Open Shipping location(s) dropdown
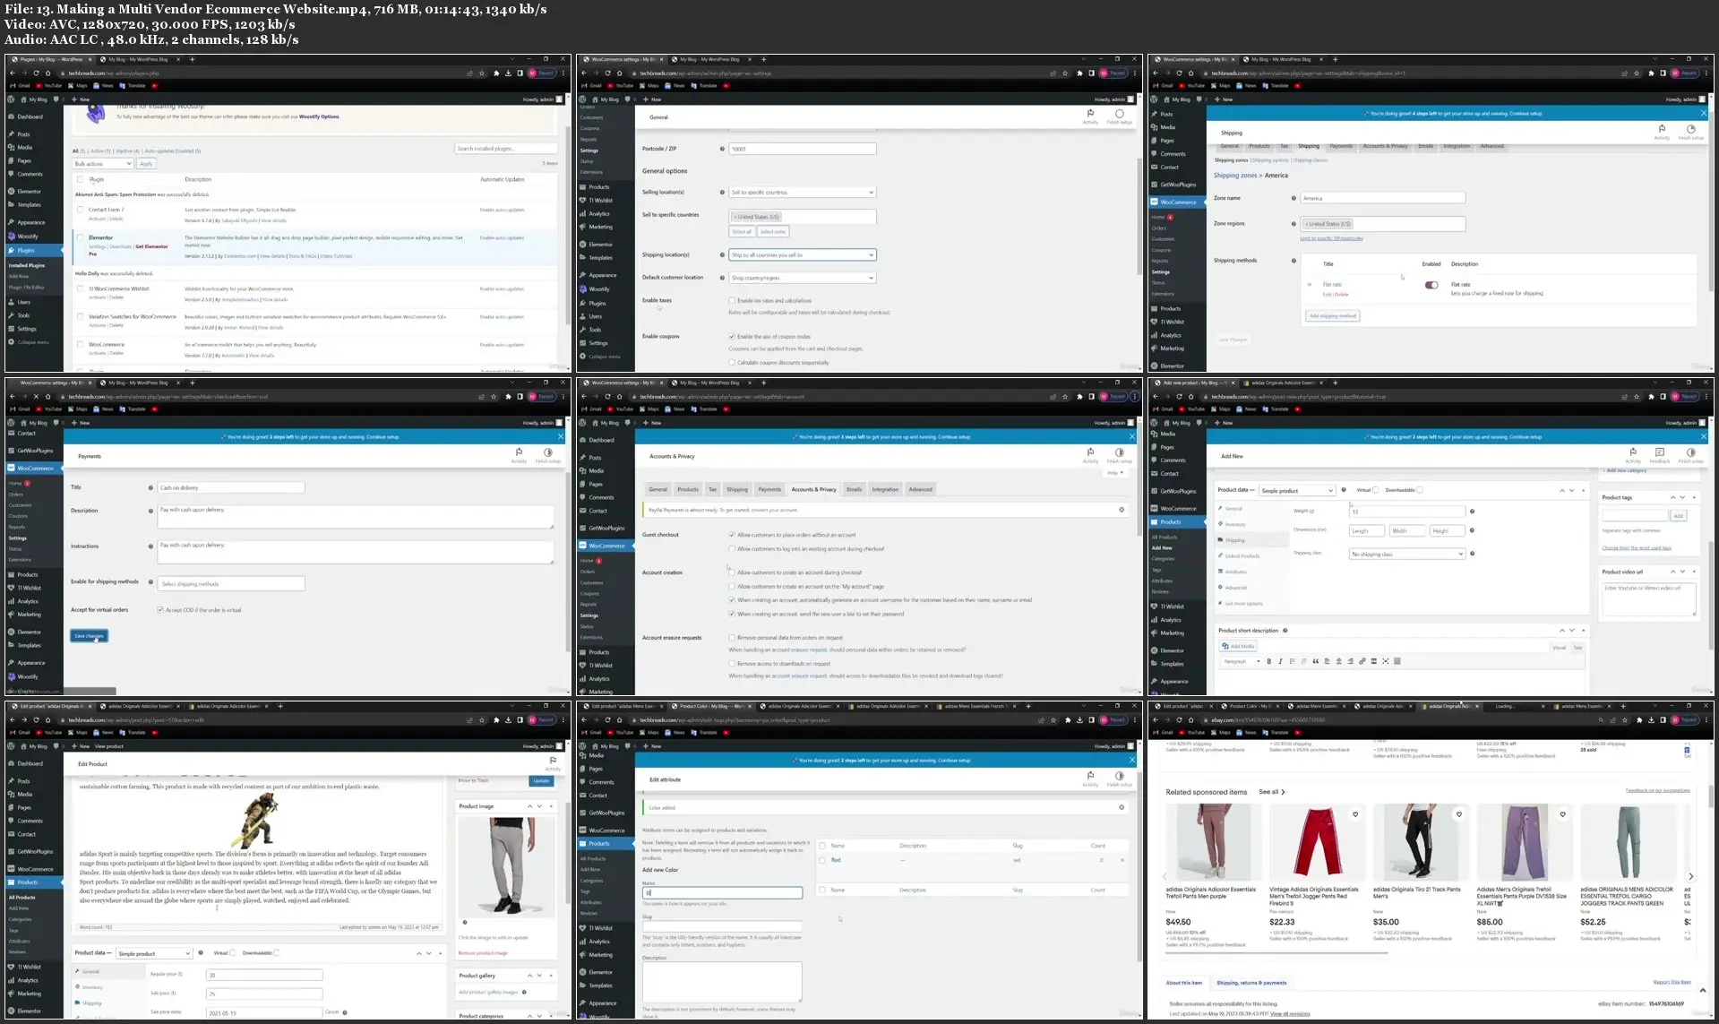 [x=802, y=254]
